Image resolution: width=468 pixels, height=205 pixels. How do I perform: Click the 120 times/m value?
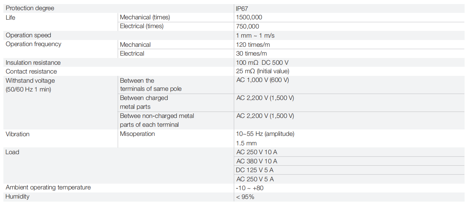[x=253, y=45]
